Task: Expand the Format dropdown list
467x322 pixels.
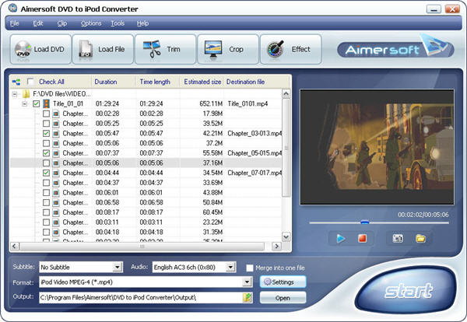Action: [248, 282]
